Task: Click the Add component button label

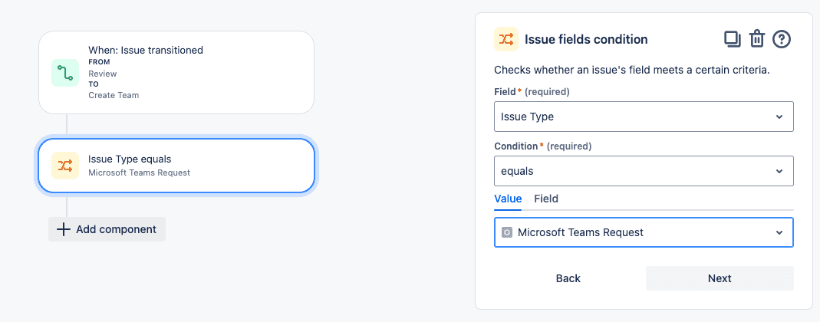Action: tap(116, 229)
